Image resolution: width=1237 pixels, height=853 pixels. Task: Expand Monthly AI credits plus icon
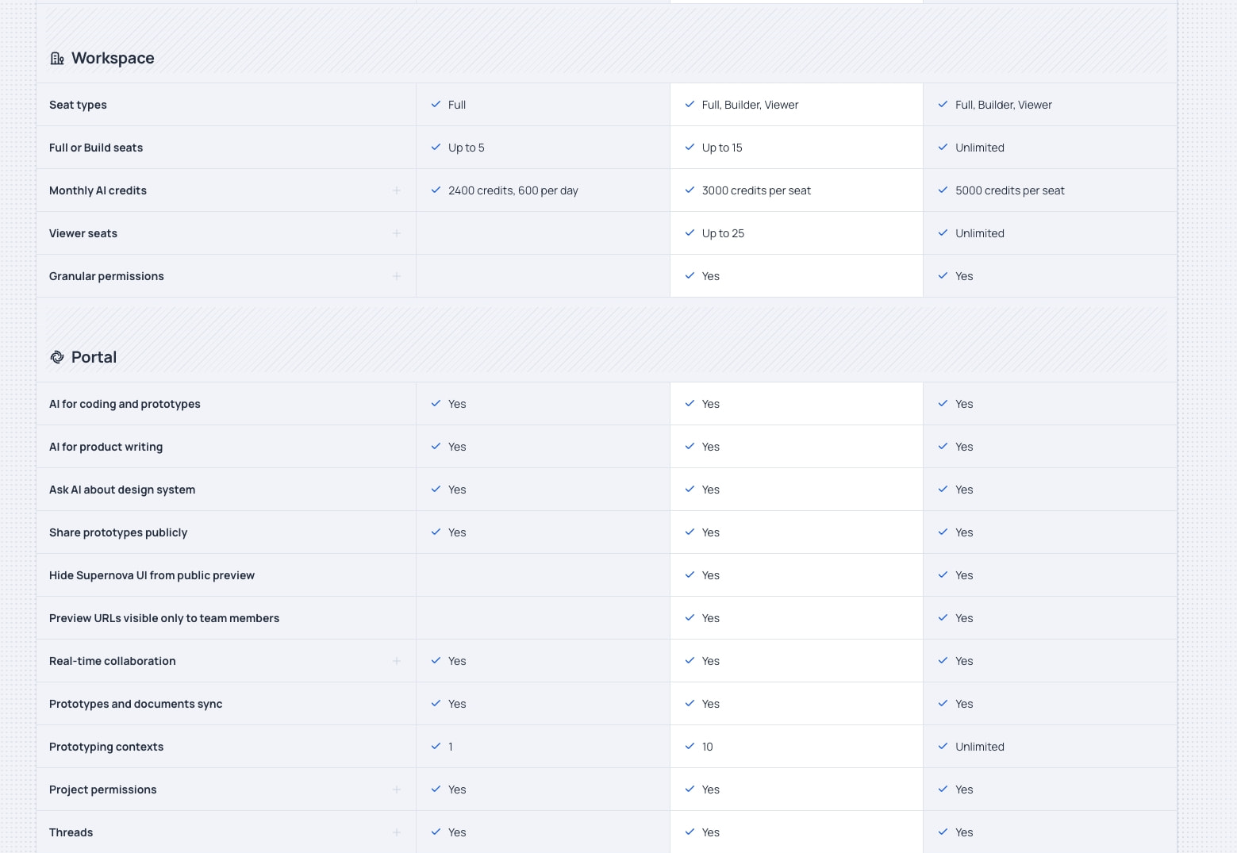(x=397, y=190)
